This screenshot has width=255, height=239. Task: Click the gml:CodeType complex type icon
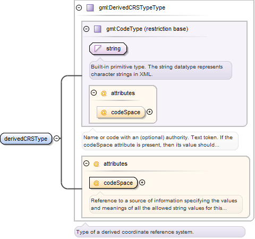pyautogui.click(x=98, y=29)
